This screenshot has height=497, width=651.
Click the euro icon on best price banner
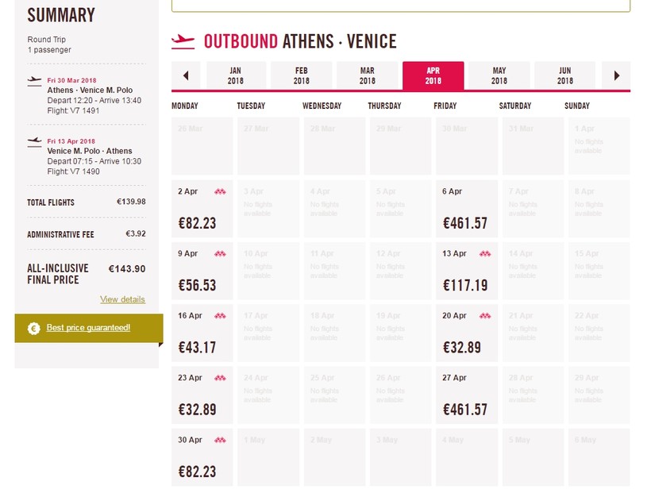click(33, 329)
